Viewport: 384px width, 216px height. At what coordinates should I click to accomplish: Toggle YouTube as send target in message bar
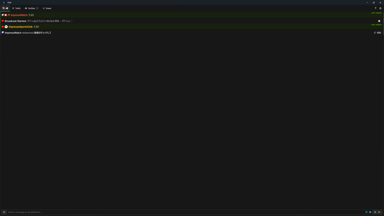(370, 212)
